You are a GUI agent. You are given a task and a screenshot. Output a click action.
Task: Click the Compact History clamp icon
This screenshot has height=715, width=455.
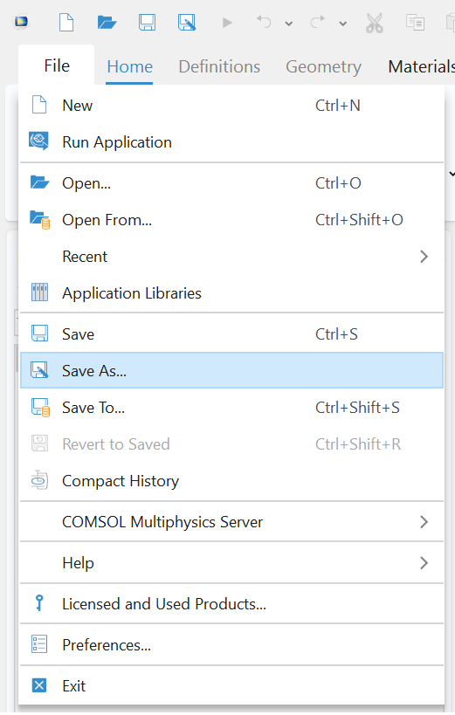click(x=39, y=480)
